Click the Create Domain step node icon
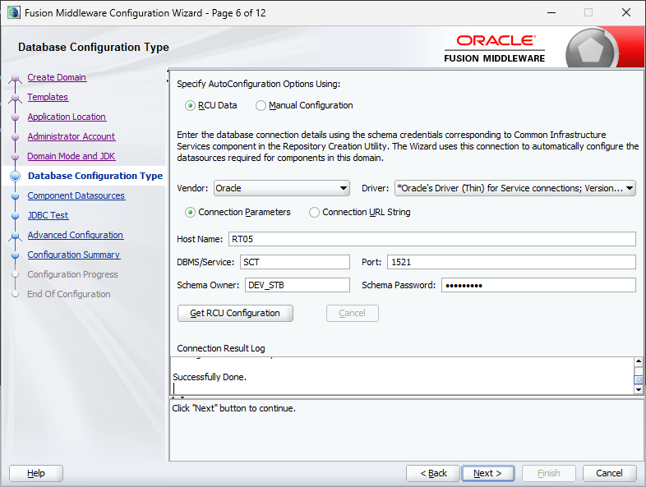Viewport: 646px width, 487px height. pos(16,78)
